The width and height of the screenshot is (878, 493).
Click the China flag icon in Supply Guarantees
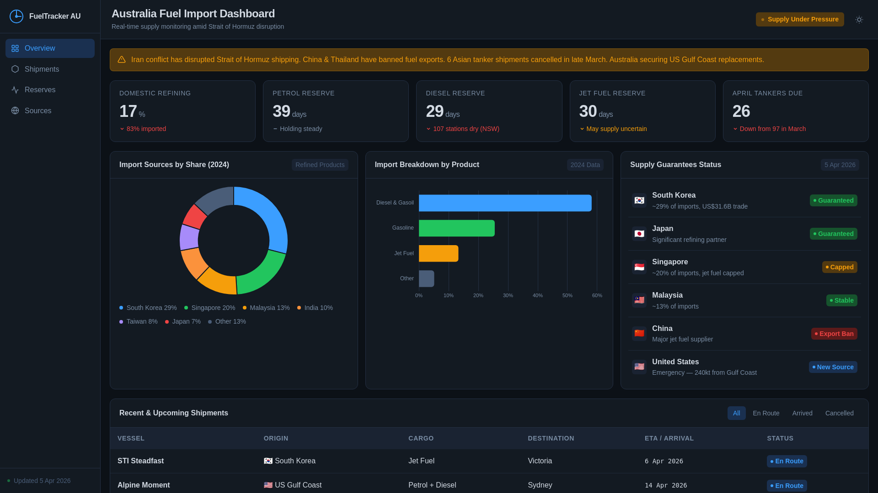639,334
